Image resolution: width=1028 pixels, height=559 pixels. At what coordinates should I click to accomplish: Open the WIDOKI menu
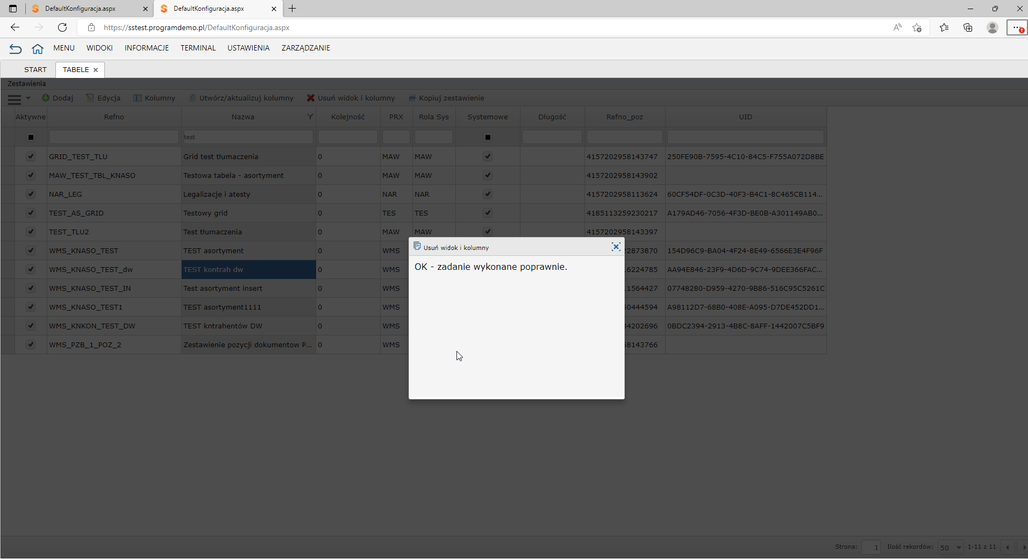point(99,48)
